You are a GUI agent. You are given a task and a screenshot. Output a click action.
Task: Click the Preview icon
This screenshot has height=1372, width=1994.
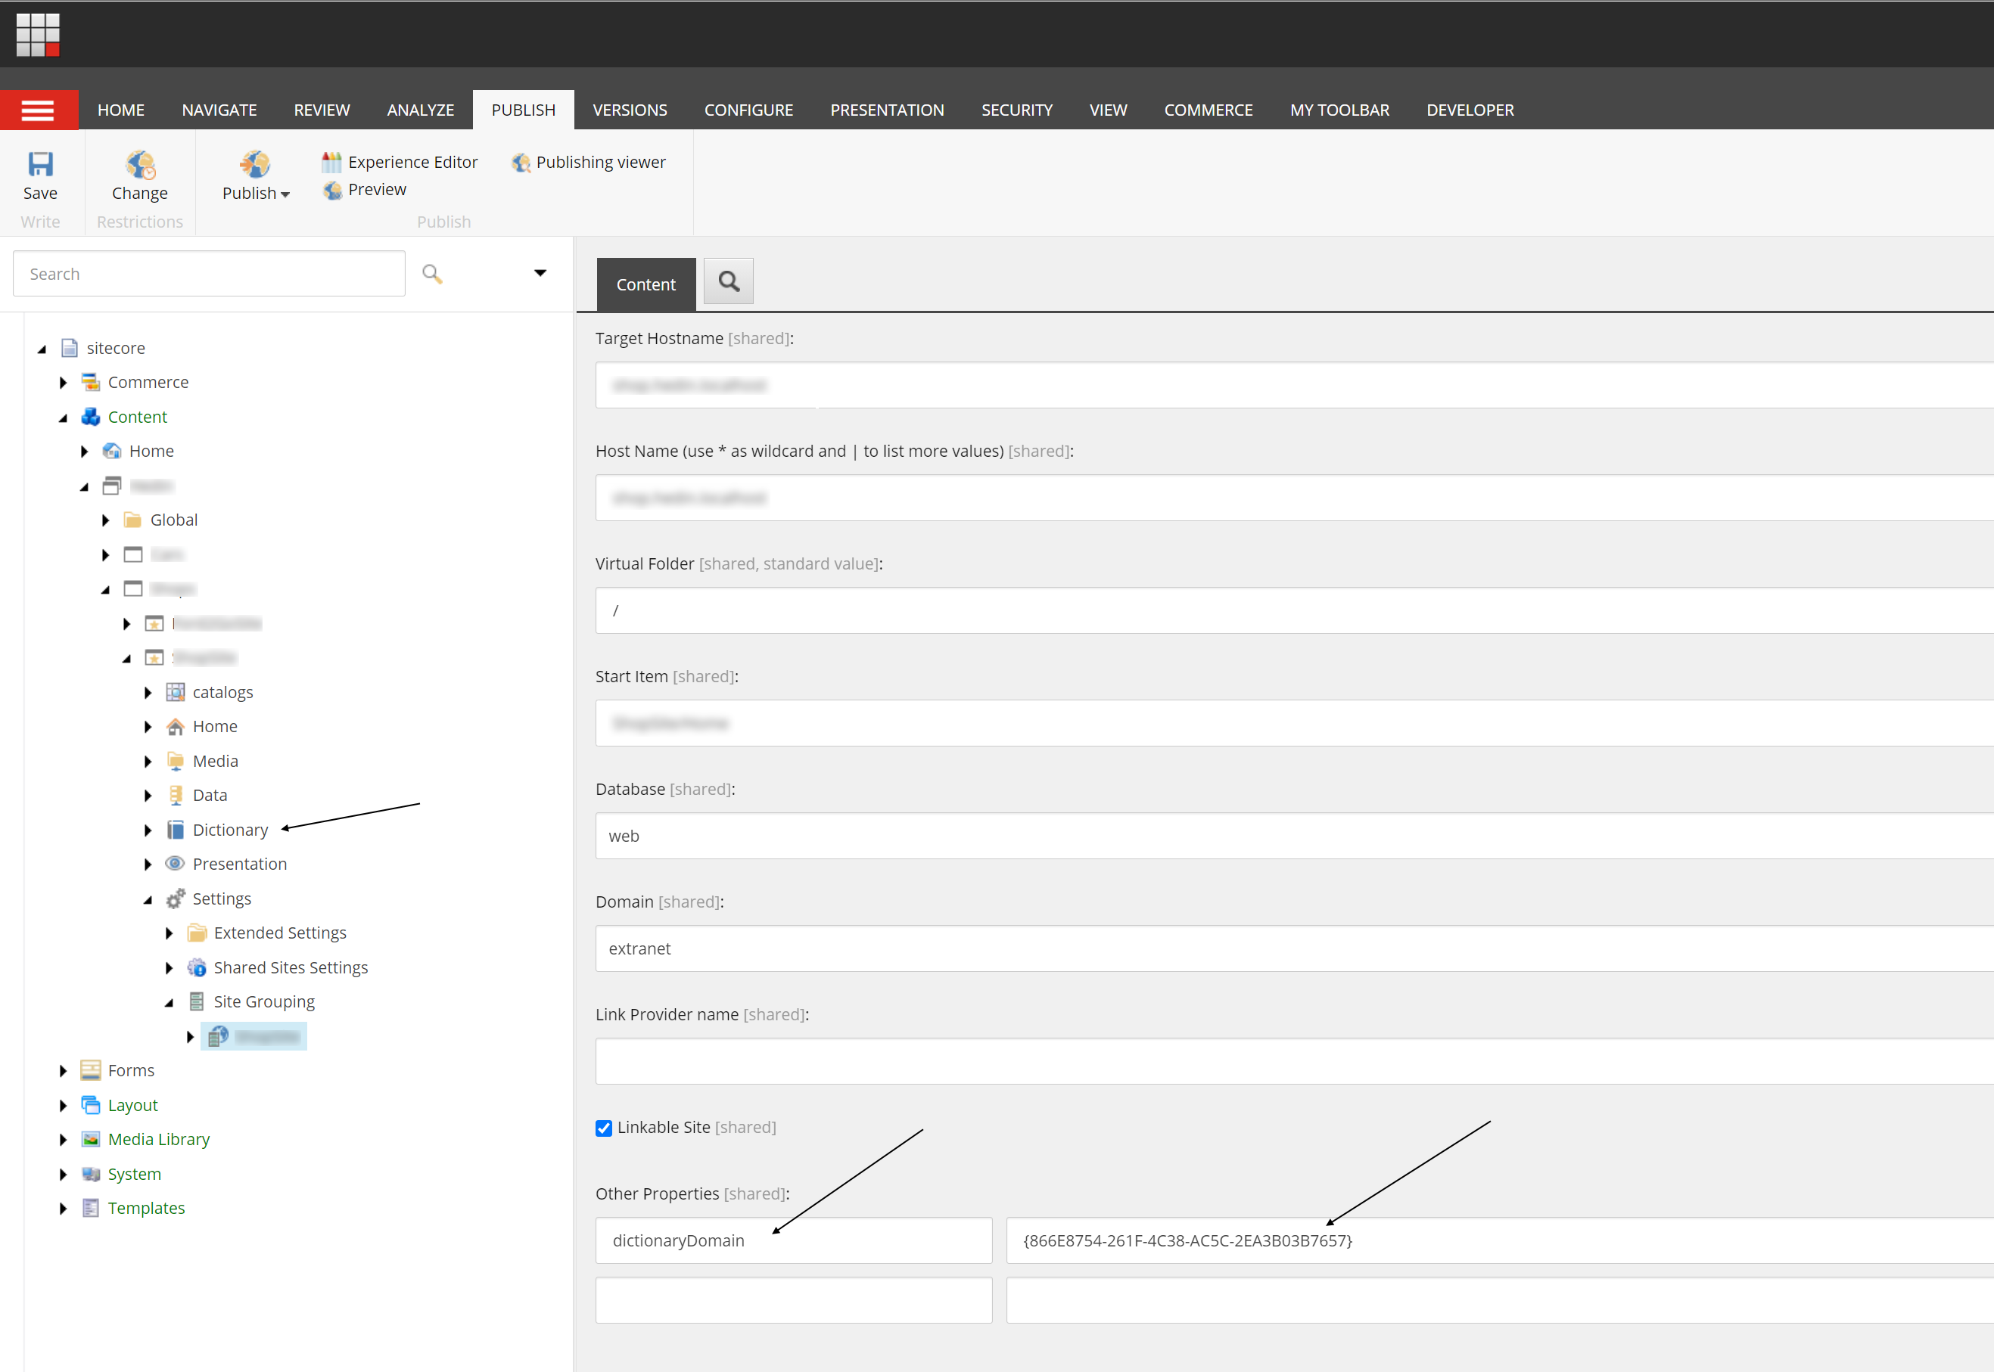click(x=333, y=190)
